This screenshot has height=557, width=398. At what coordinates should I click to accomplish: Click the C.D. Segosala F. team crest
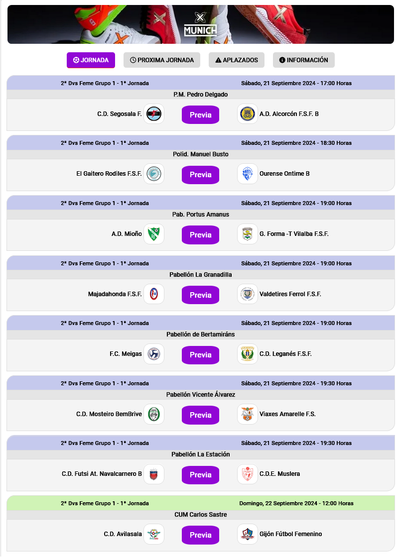153,114
